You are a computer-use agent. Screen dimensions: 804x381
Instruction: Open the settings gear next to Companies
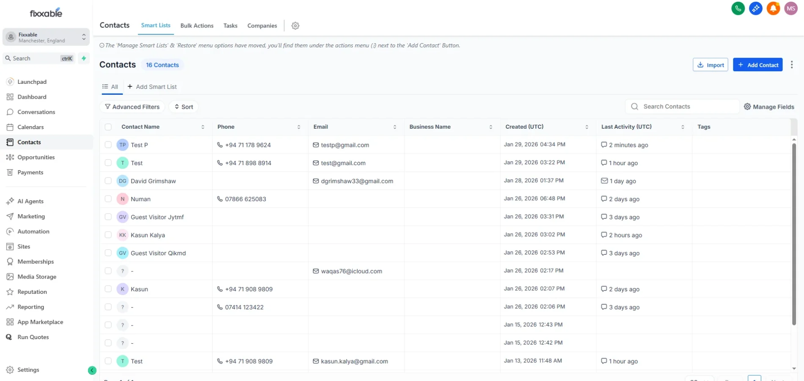[x=295, y=25]
